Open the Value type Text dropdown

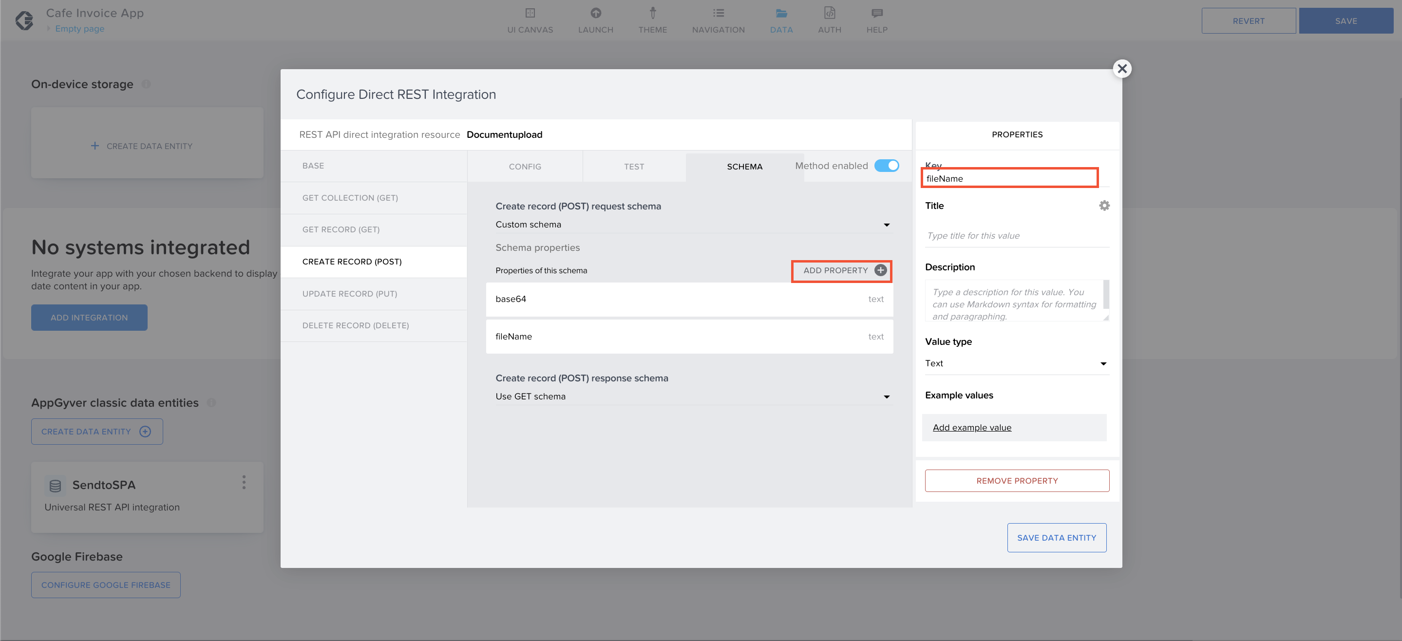coord(1016,363)
